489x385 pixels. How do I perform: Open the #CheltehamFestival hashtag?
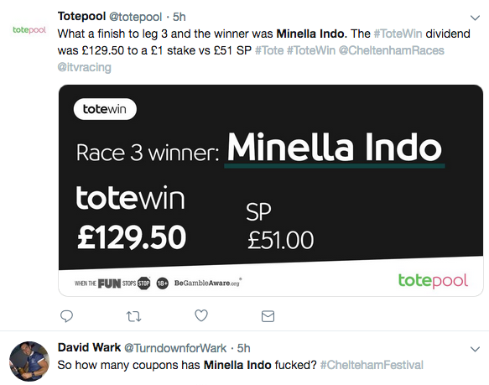tap(372, 365)
